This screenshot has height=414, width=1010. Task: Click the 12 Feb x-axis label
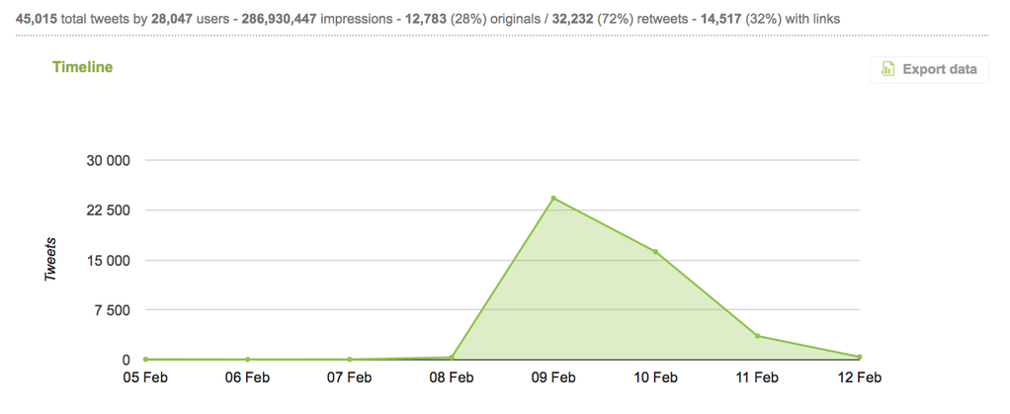[859, 378]
